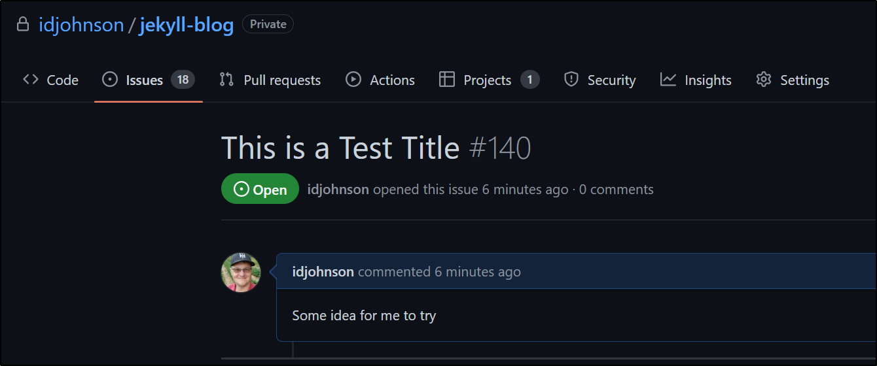The width and height of the screenshot is (877, 366).
Task: Open the idjohnson owner profile link
Action: pyautogui.click(x=81, y=25)
